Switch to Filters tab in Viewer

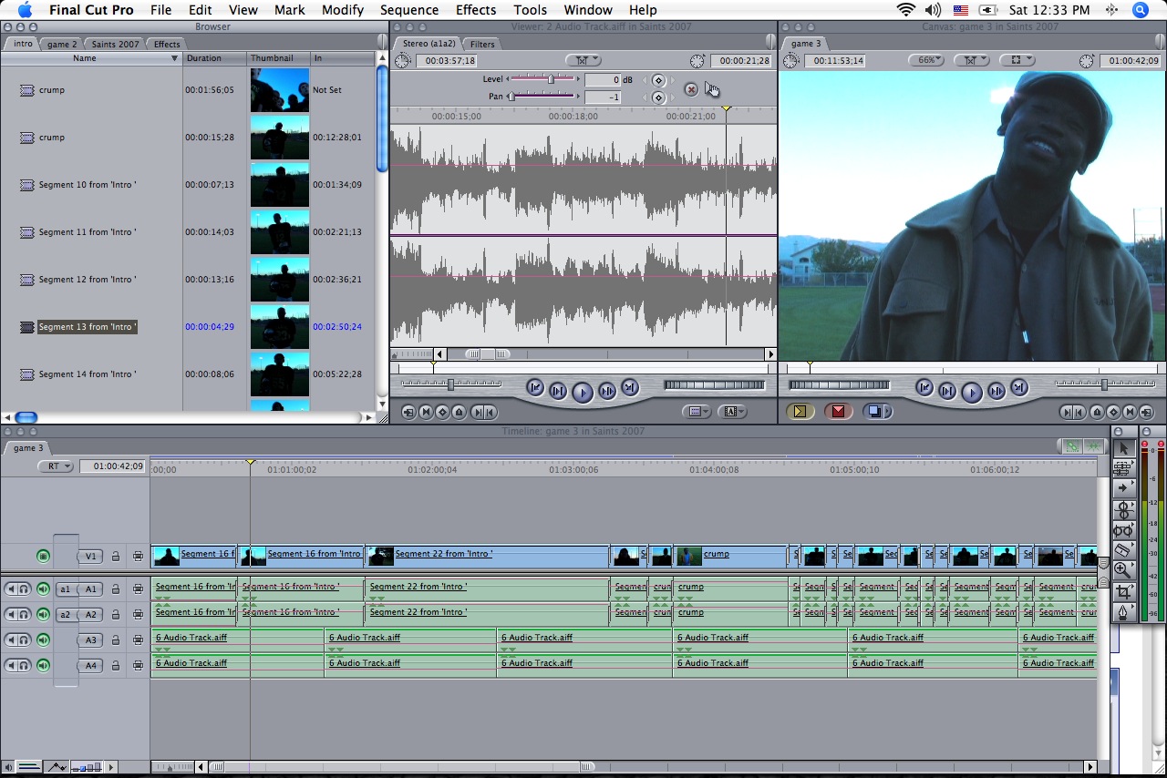click(x=482, y=44)
